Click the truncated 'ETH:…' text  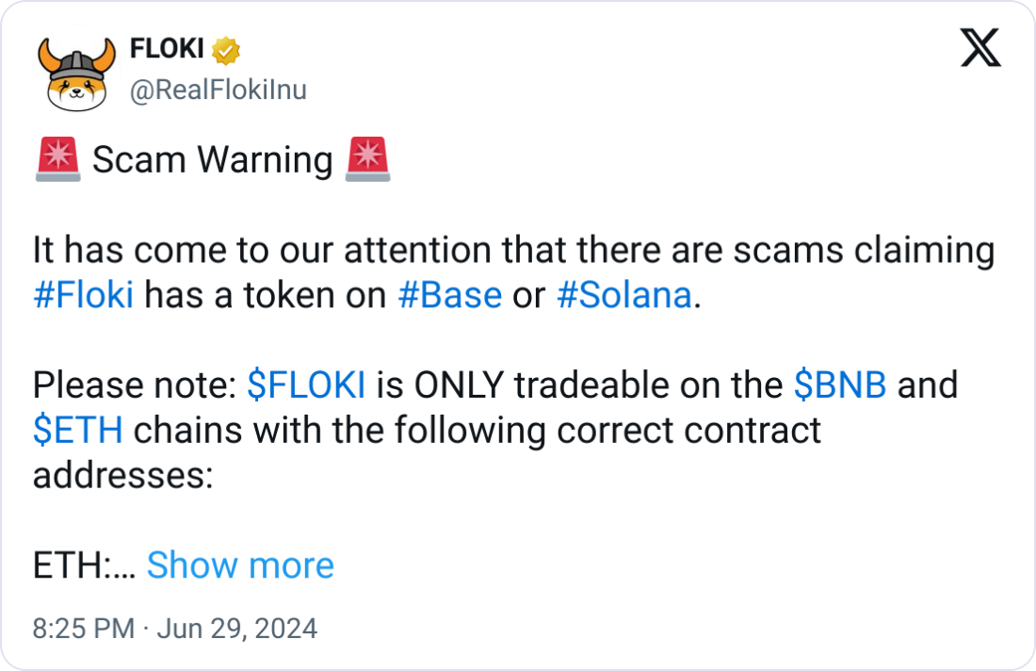(x=85, y=565)
